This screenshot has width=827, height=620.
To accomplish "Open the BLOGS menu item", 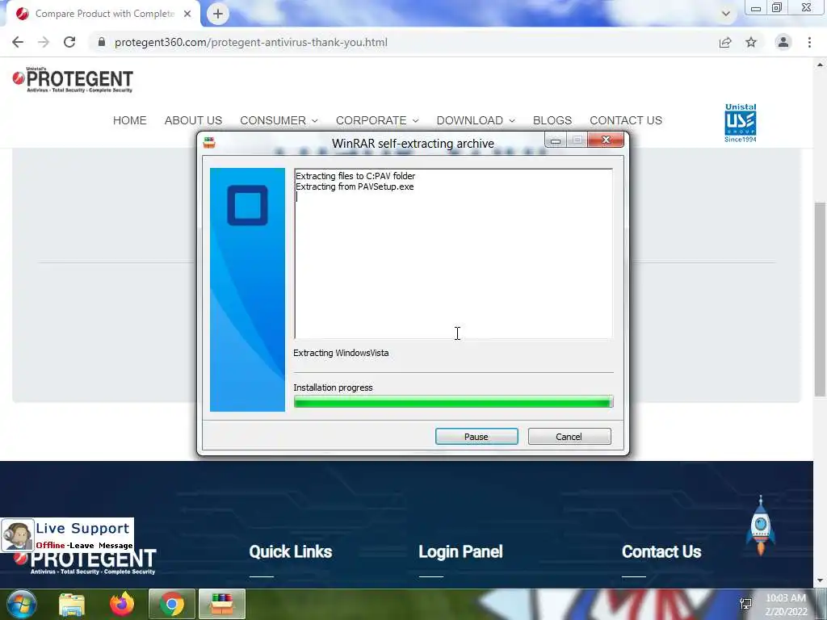I will [x=552, y=120].
